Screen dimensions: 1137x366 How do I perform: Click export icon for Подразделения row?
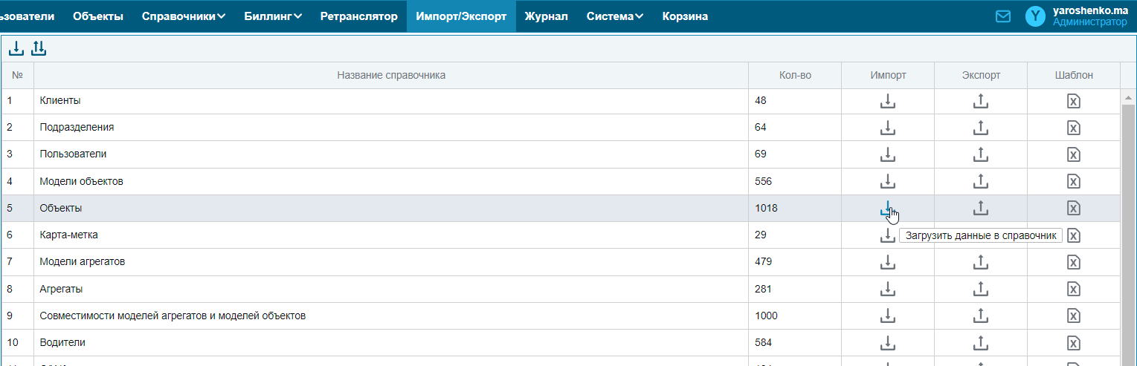click(x=980, y=128)
